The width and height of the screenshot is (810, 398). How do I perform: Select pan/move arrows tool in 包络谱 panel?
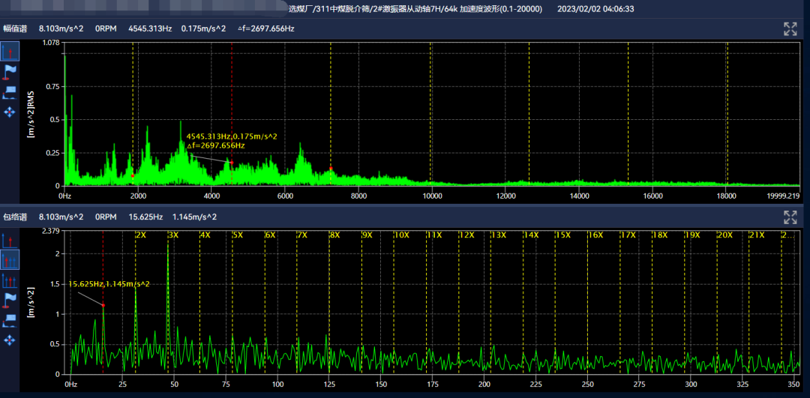click(x=10, y=340)
